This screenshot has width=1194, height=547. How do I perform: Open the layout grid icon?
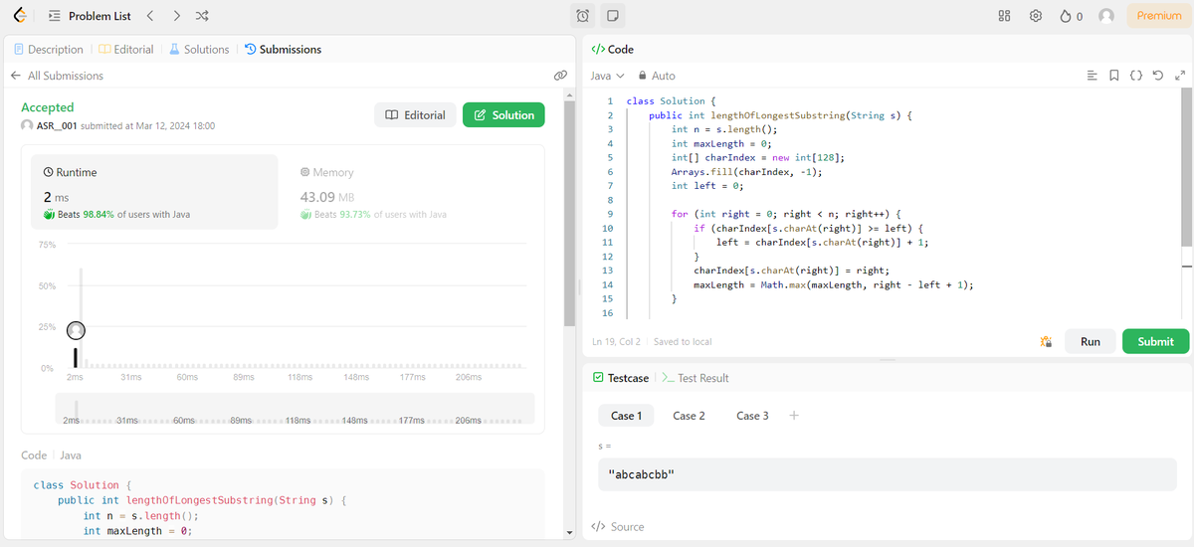click(1004, 16)
